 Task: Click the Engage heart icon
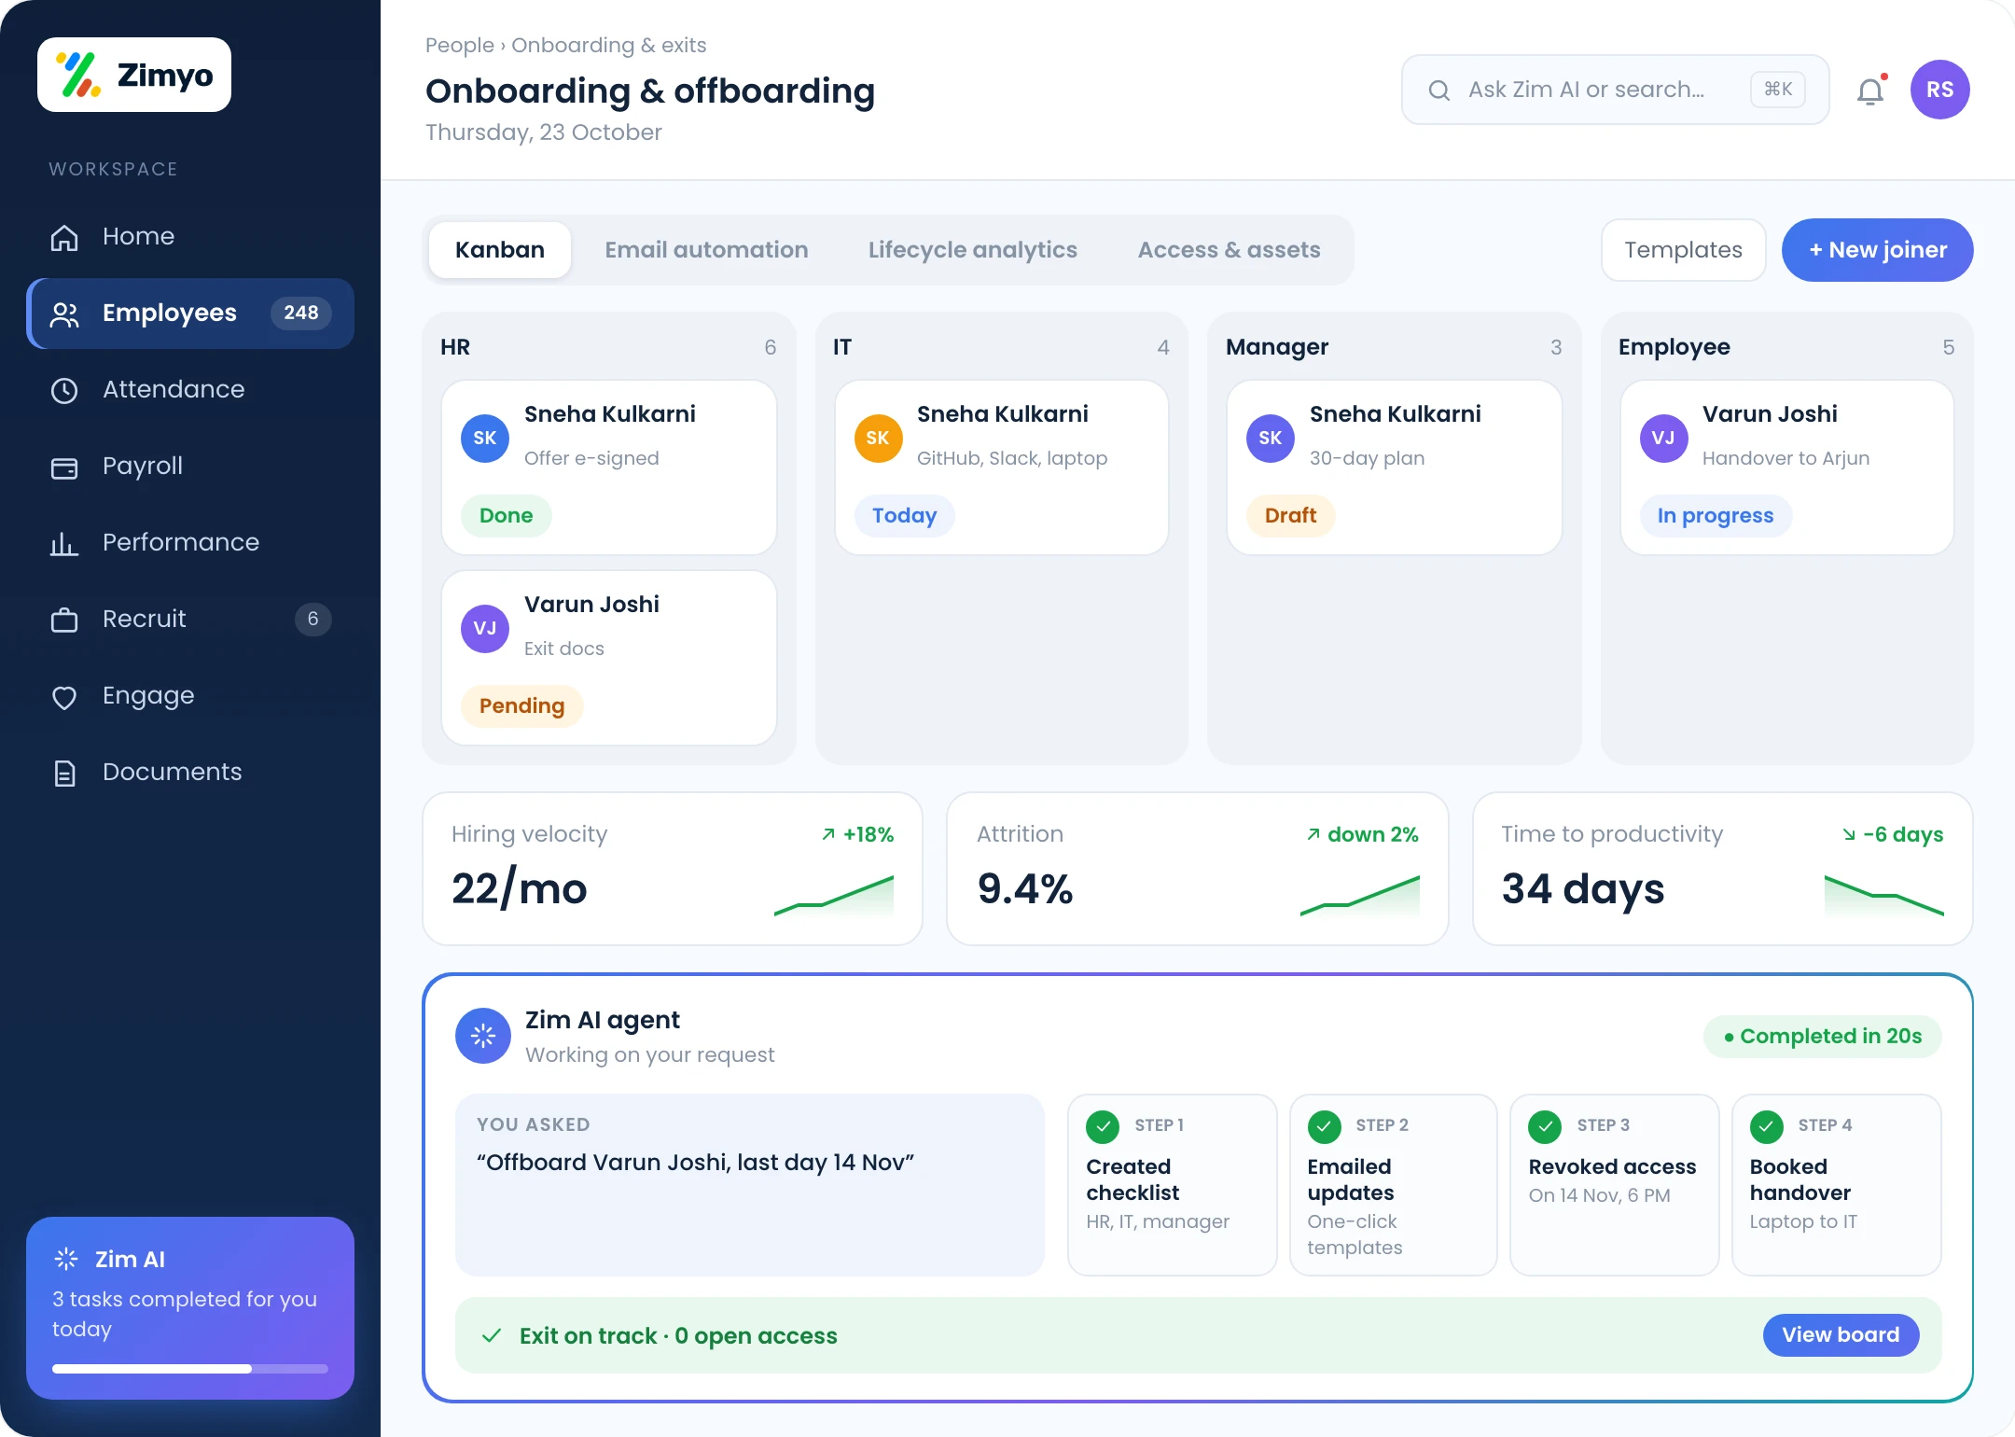click(64, 697)
